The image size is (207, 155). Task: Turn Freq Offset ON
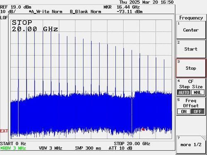(x=184, y=111)
